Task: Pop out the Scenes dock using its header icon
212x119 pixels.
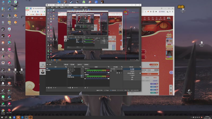Action: [66, 67]
